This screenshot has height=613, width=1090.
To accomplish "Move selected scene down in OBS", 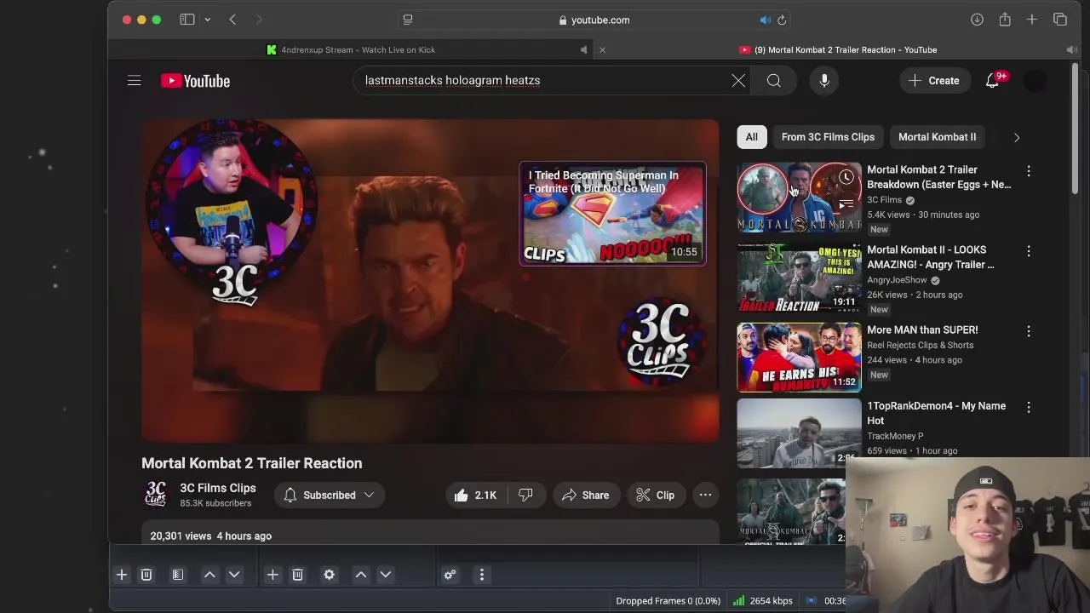I will click(234, 576).
